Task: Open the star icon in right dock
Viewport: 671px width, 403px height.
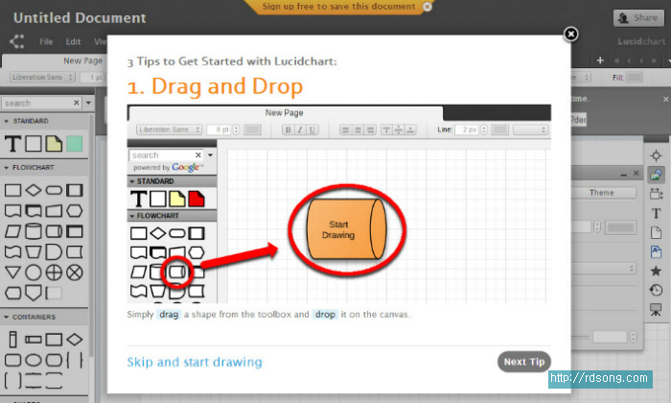Action: coord(656,271)
